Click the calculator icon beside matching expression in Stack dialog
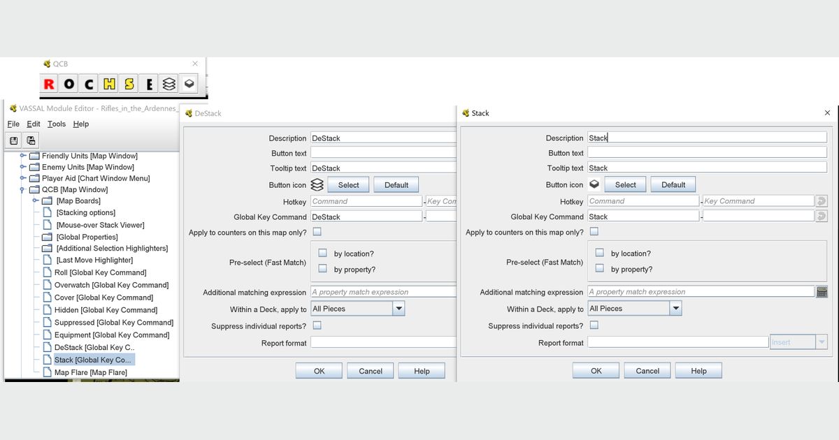The height and width of the screenshot is (440, 839). coord(822,292)
